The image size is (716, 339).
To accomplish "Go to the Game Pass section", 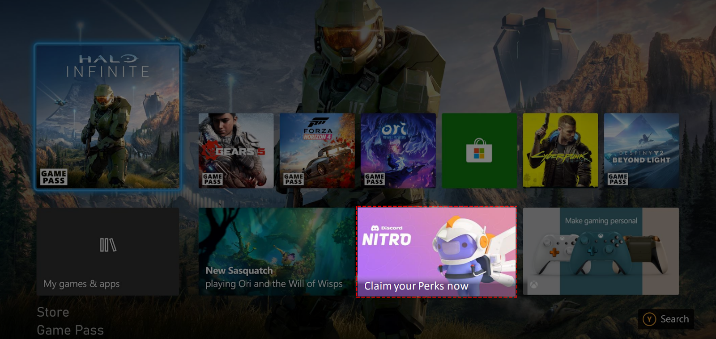I will coord(70,331).
